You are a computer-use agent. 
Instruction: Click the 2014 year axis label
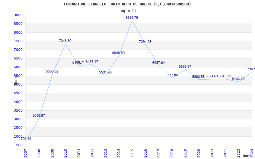click(x=119, y=153)
